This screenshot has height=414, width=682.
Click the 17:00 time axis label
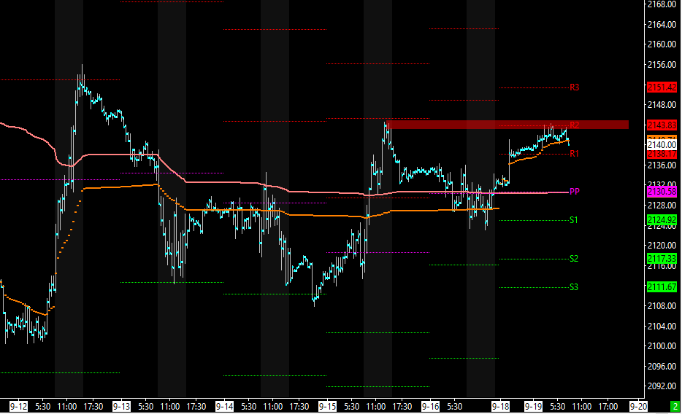[608, 407]
